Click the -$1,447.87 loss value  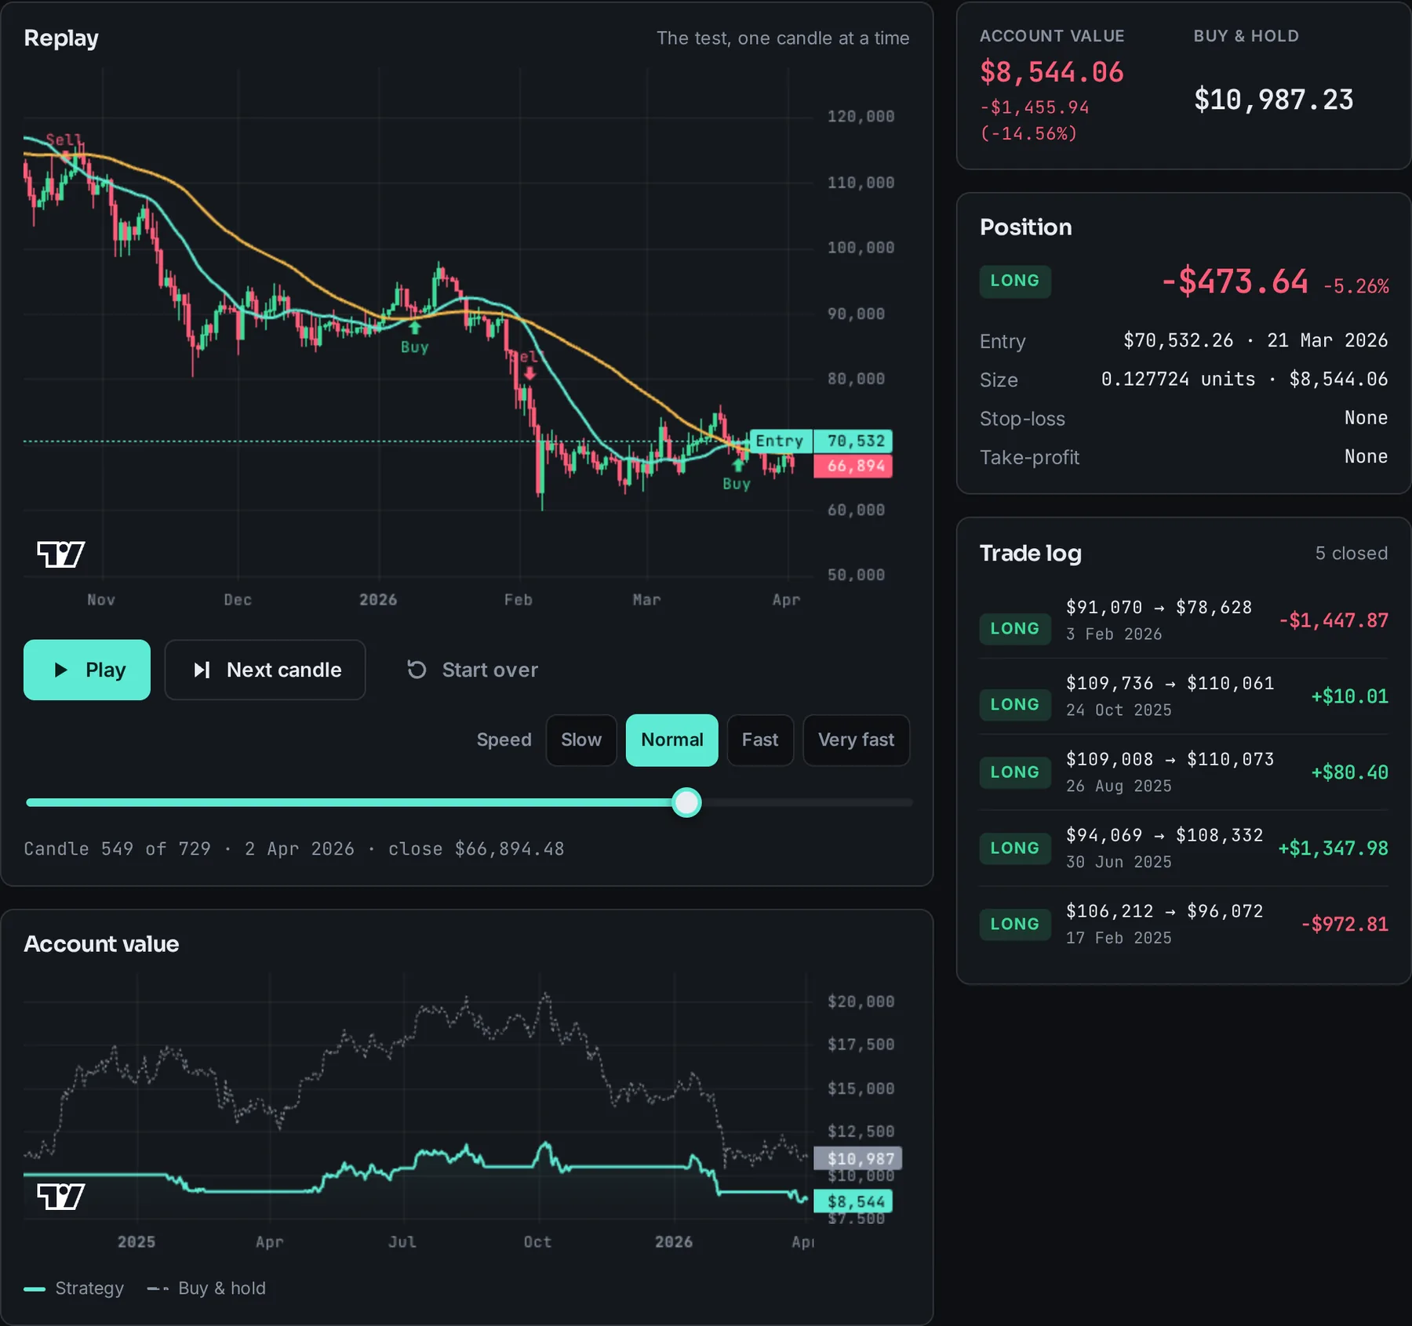[1334, 620]
